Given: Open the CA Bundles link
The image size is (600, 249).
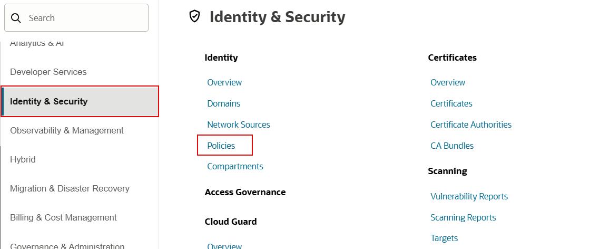Looking at the screenshot, I should click(452, 146).
